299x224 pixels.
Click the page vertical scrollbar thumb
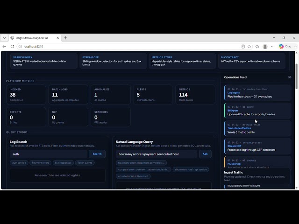click(297, 76)
